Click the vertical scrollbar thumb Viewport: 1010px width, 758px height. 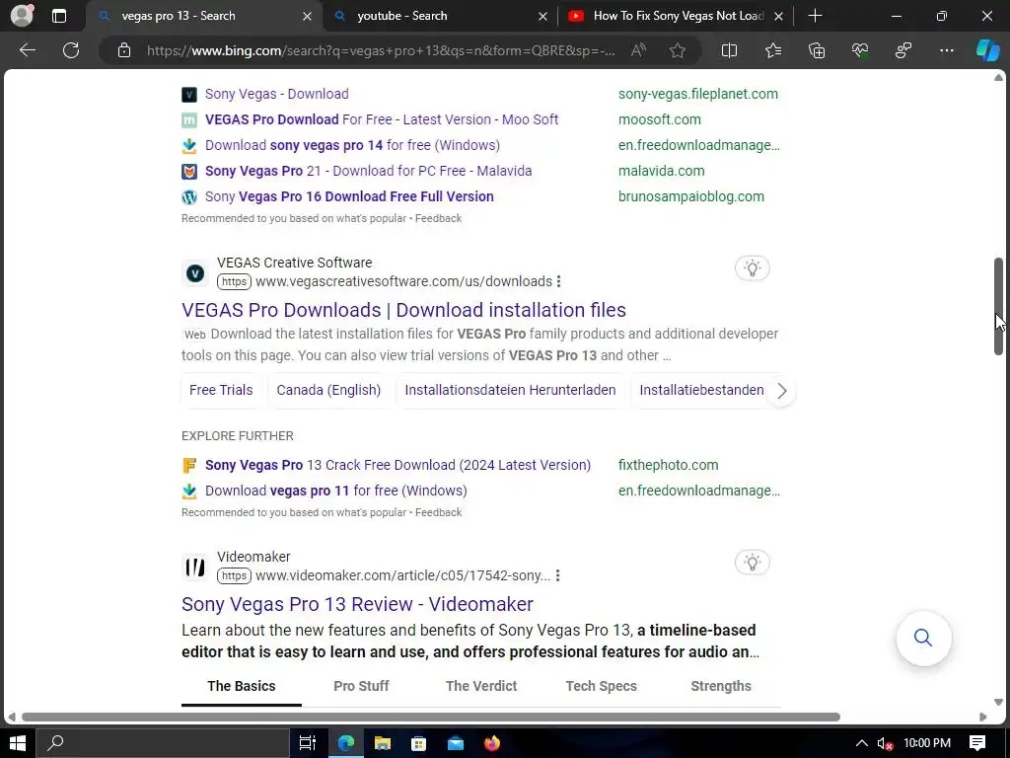click(998, 306)
